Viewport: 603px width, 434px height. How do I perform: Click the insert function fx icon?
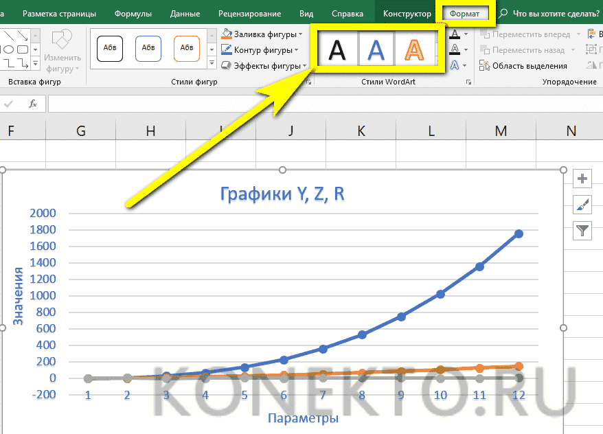point(32,104)
